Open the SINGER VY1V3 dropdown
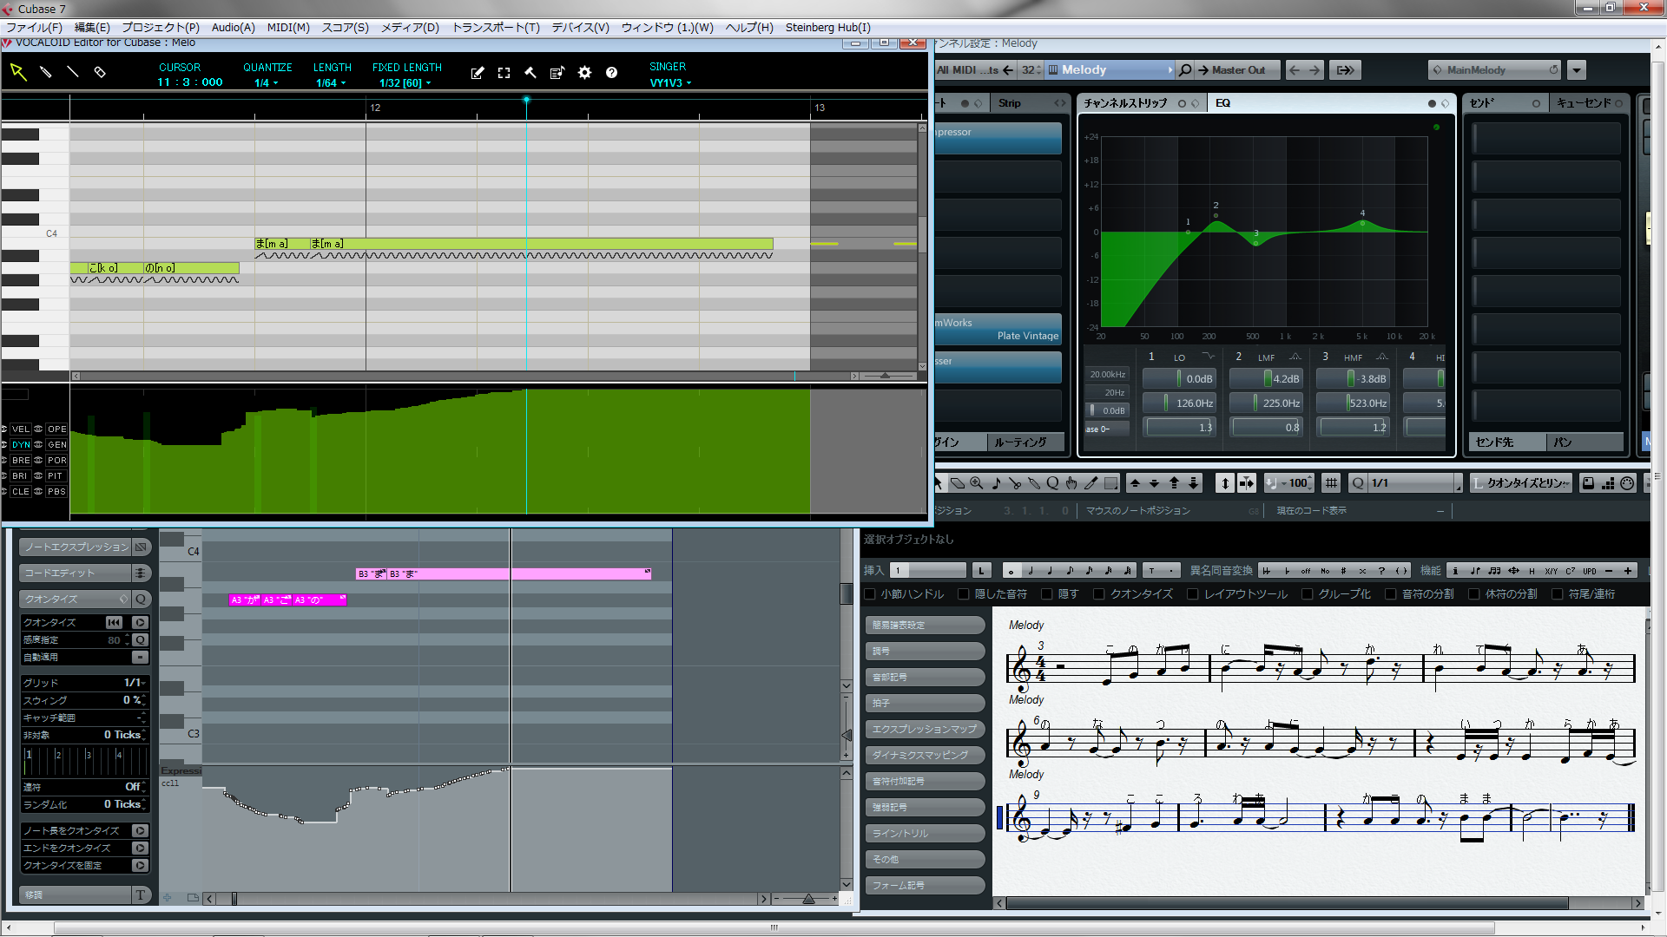The image size is (1667, 937). (x=670, y=83)
